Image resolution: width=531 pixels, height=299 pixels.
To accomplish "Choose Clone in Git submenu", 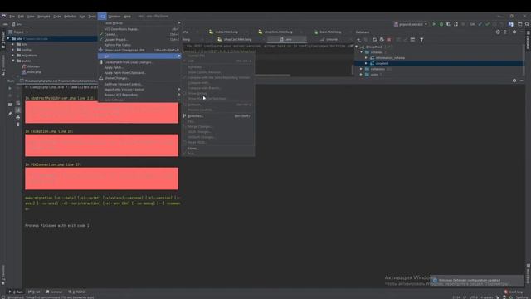I will (218, 149).
